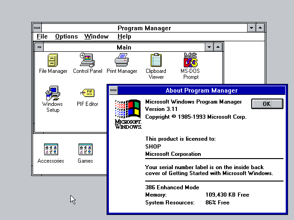Select the Games program group icon
The image size is (294, 220).
pyautogui.click(x=85, y=149)
